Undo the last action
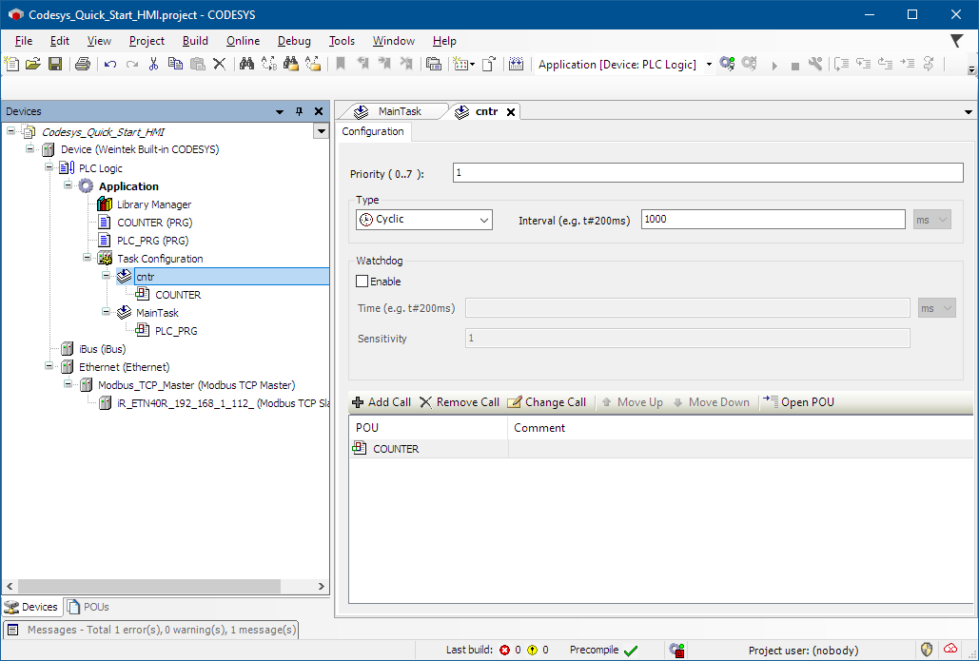 pos(110,64)
